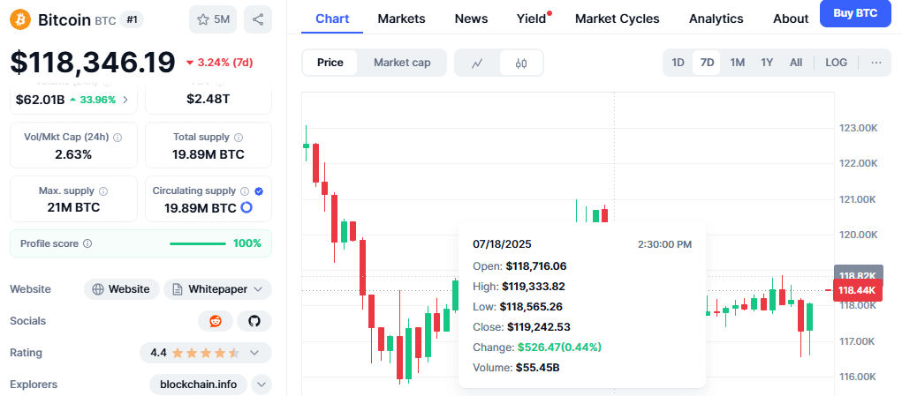Open the Markets tab
The width and height of the screenshot is (902, 396).
pos(402,19)
